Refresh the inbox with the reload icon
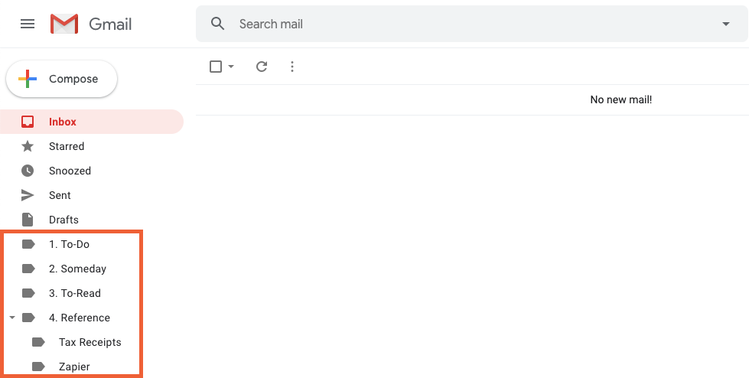The height and width of the screenshot is (378, 749). tap(262, 67)
